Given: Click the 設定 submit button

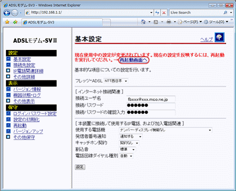Looking at the screenshot, I should 80,167.
